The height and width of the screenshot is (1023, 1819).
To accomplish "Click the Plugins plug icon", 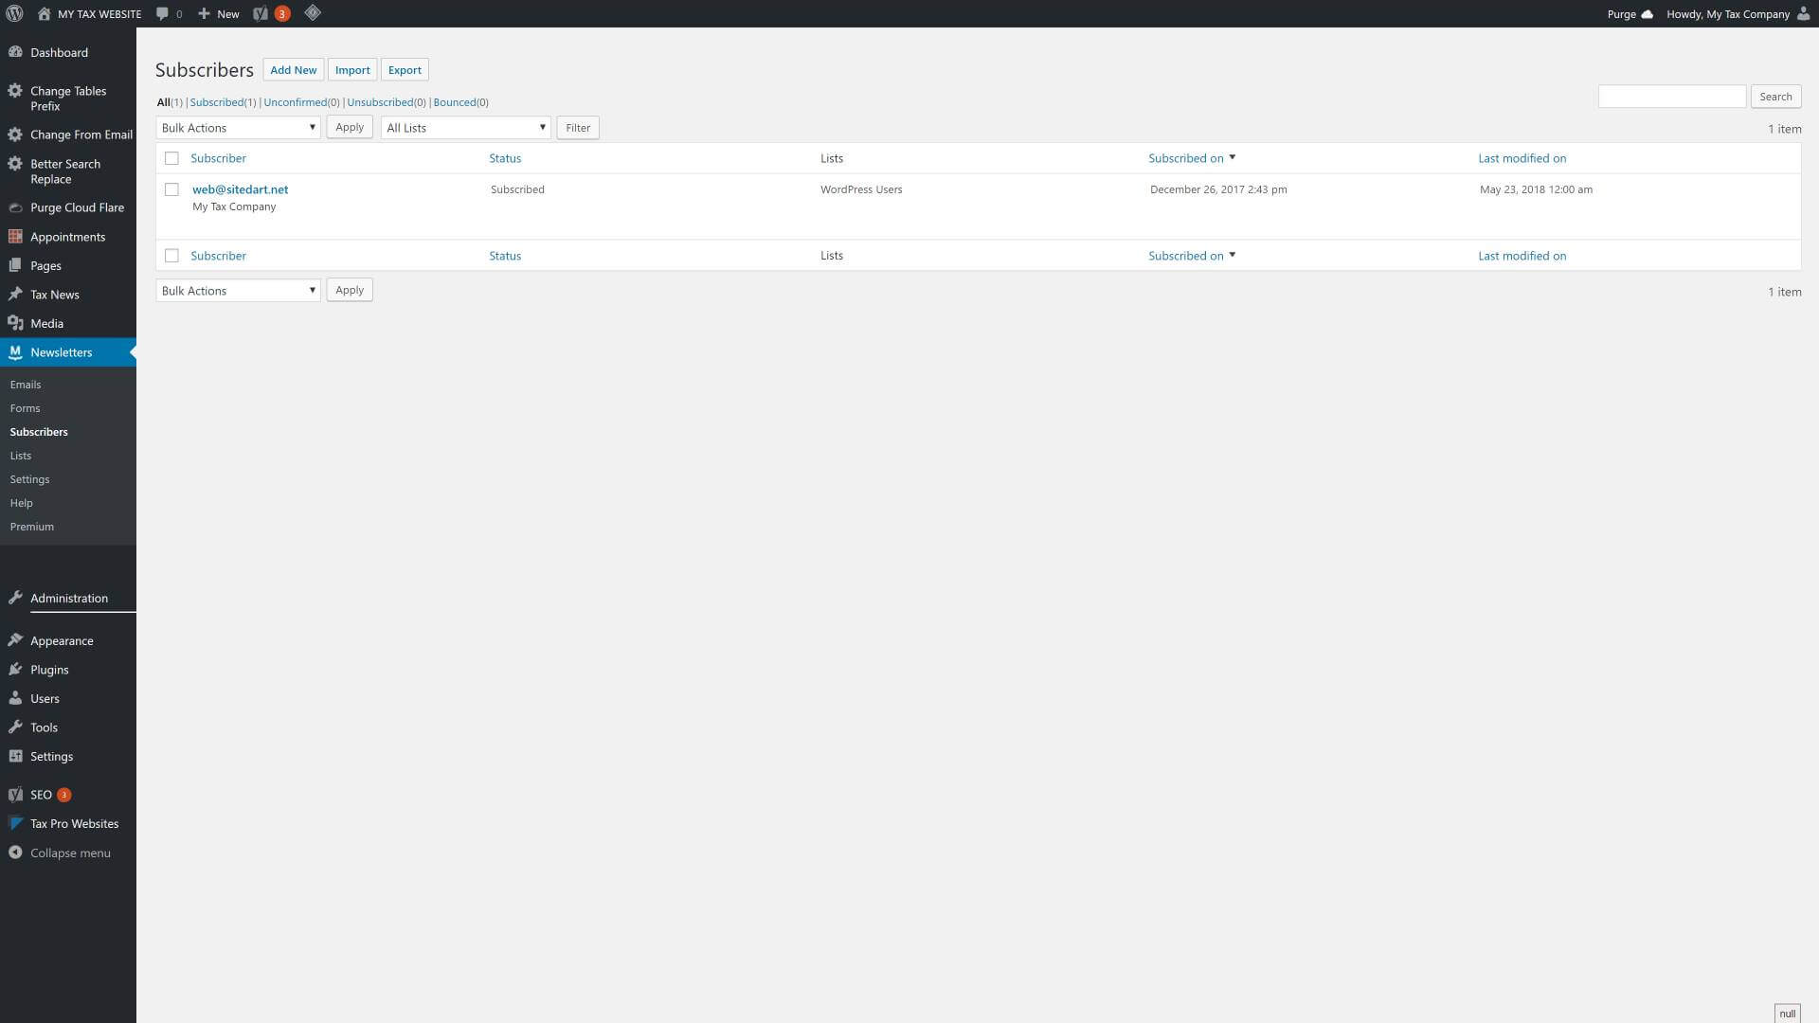I will pyautogui.click(x=15, y=670).
